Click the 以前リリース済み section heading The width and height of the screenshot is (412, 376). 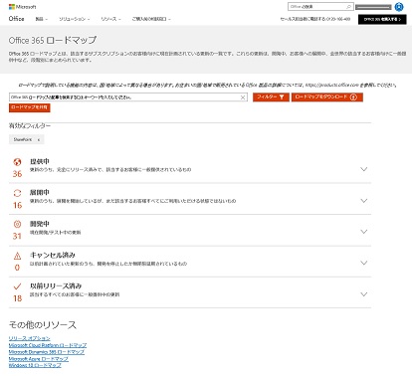tap(56, 285)
